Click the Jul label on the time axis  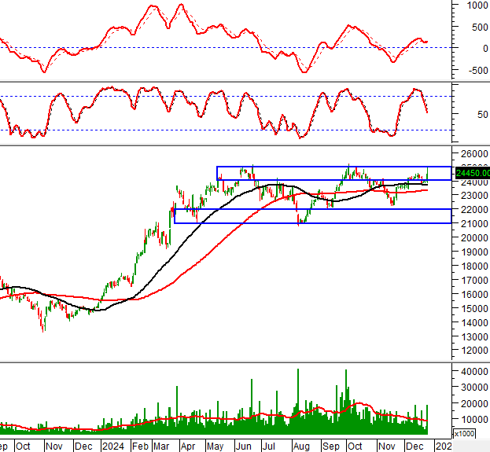click(270, 446)
